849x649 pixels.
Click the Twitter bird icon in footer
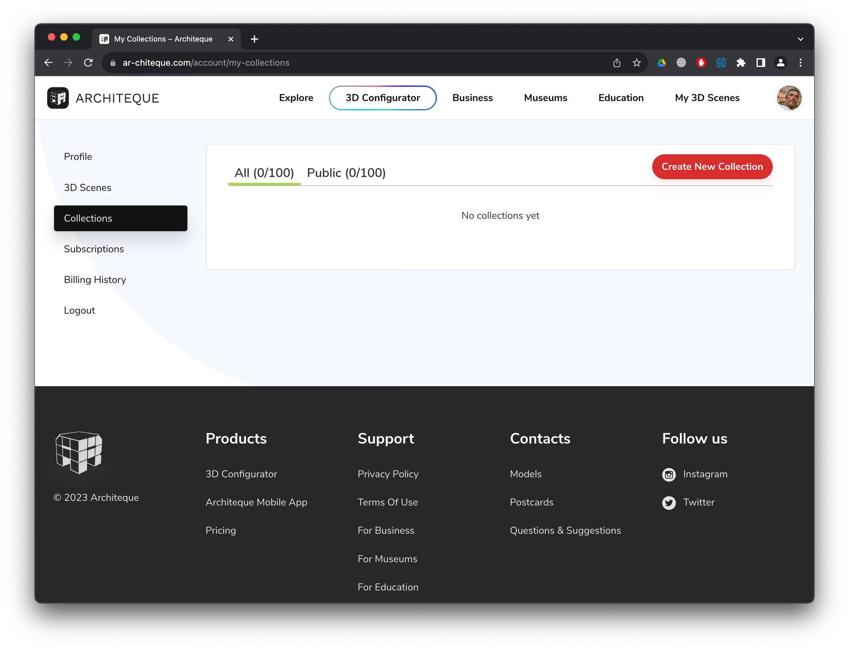point(669,502)
